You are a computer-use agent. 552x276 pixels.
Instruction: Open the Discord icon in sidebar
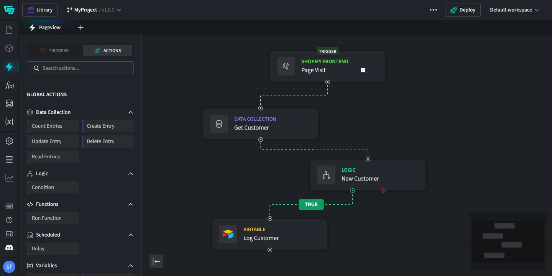tap(9, 248)
